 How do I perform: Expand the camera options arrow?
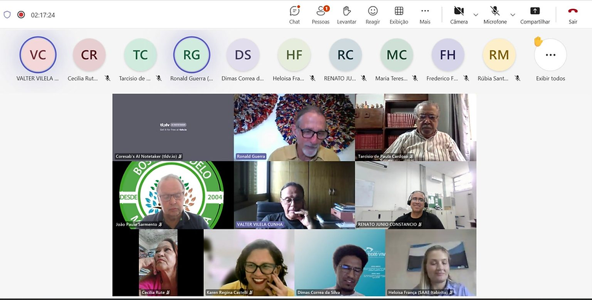coord(476,14)
